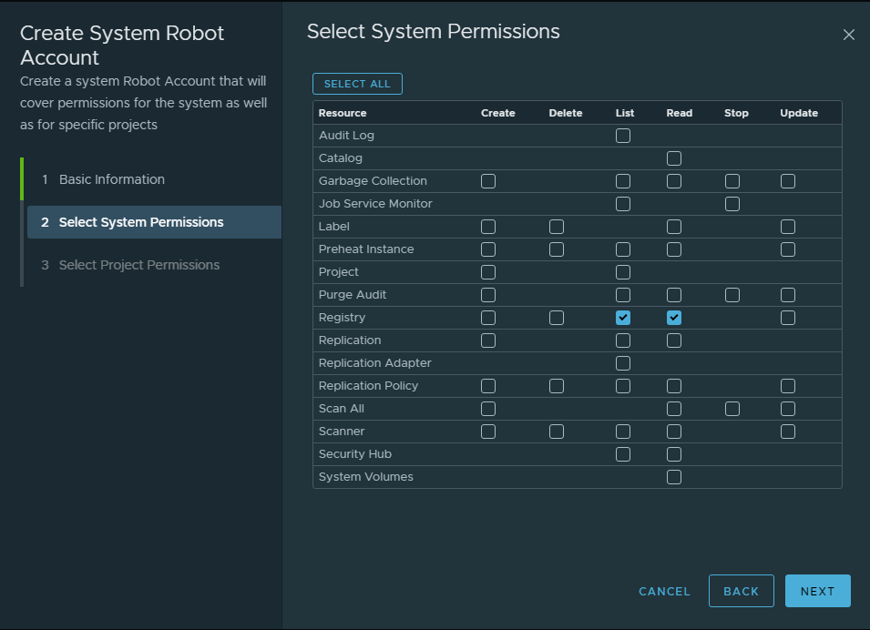Image resolution: width=870 pixels, height=630 pixels.
Task: Enable Read permission for Catalog
Action: click(x=674, y=158)
